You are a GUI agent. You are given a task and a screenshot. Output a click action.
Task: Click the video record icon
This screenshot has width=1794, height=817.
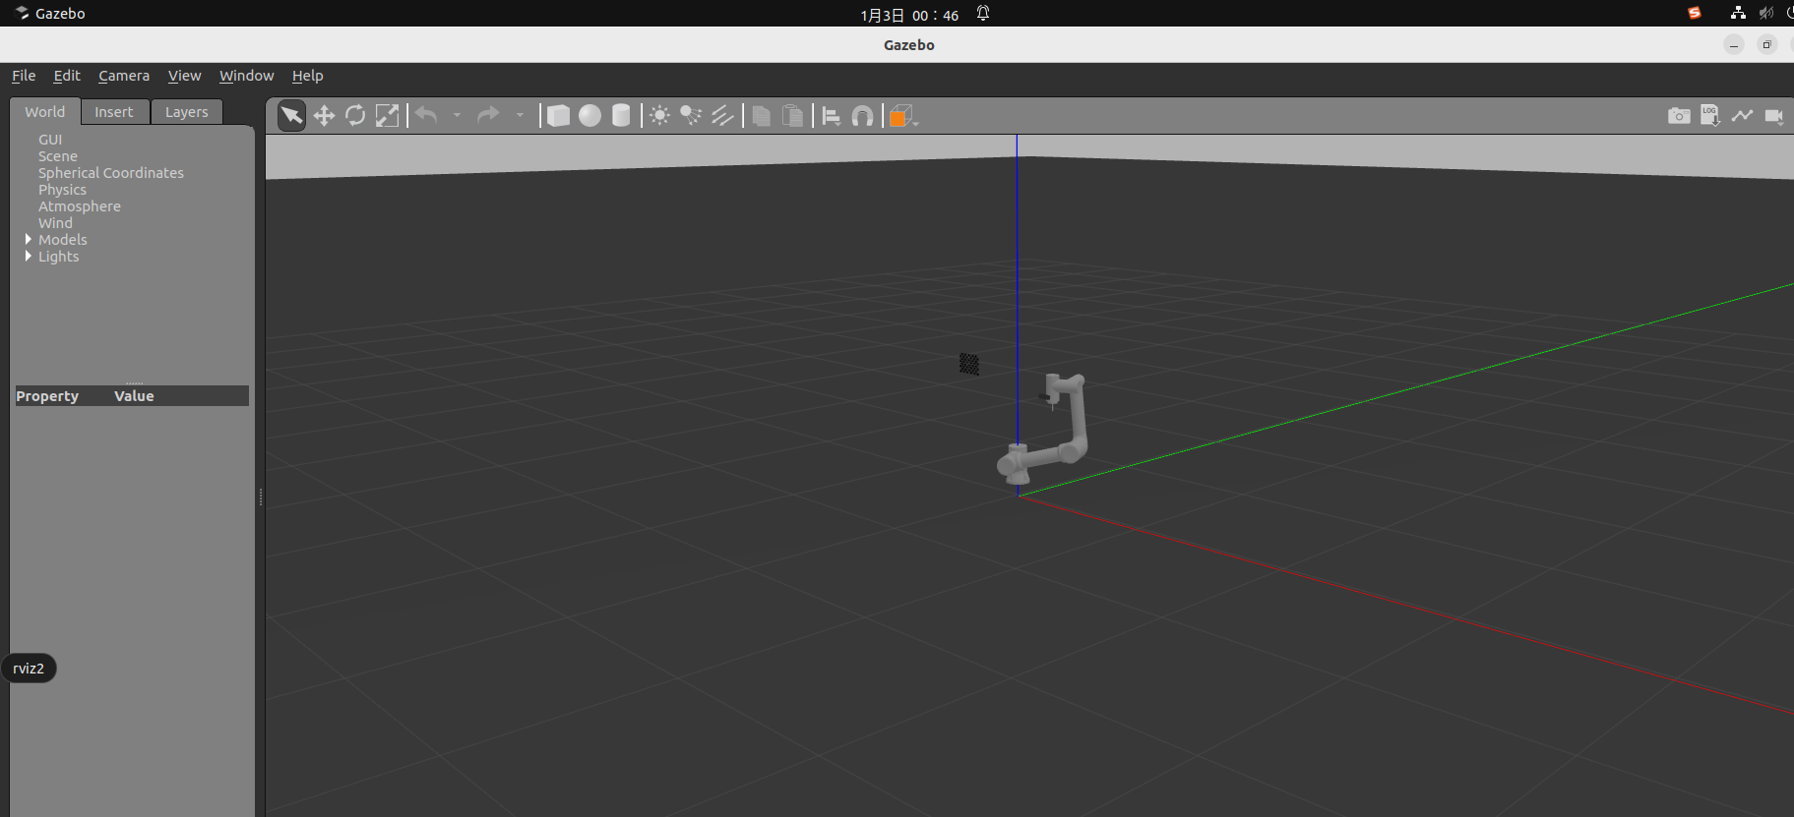[x=1774, y=116]
